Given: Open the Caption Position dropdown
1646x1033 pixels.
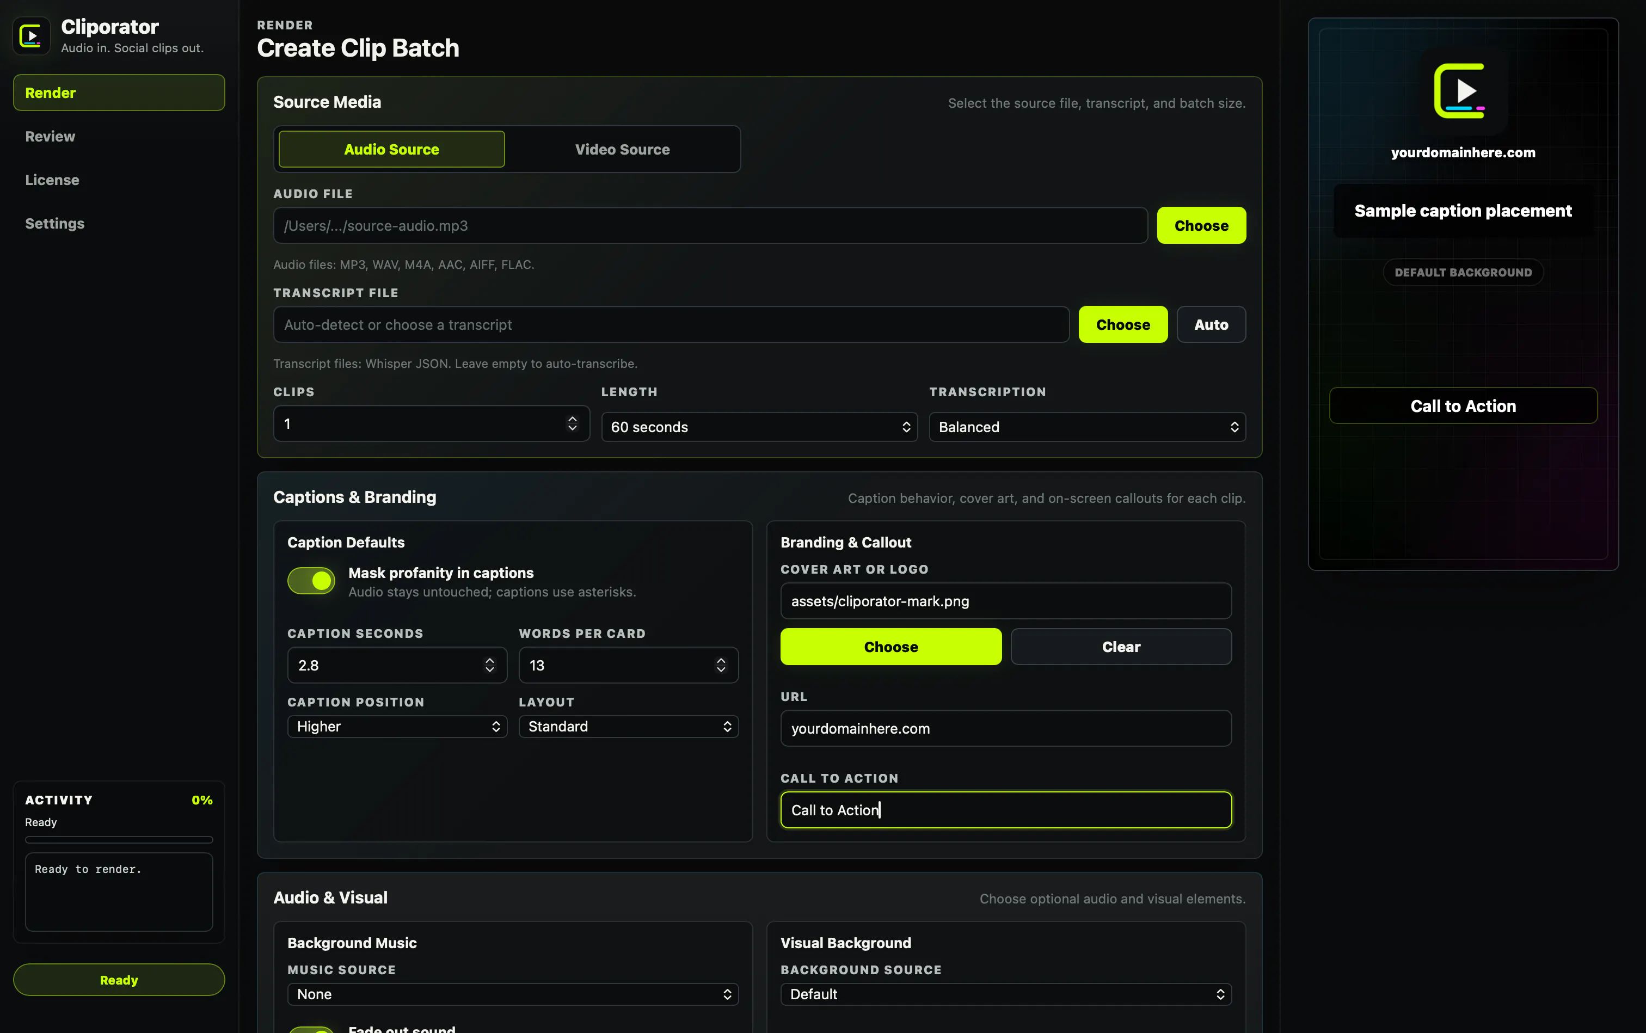Looking at the screenshot, I should pos(397,726).
